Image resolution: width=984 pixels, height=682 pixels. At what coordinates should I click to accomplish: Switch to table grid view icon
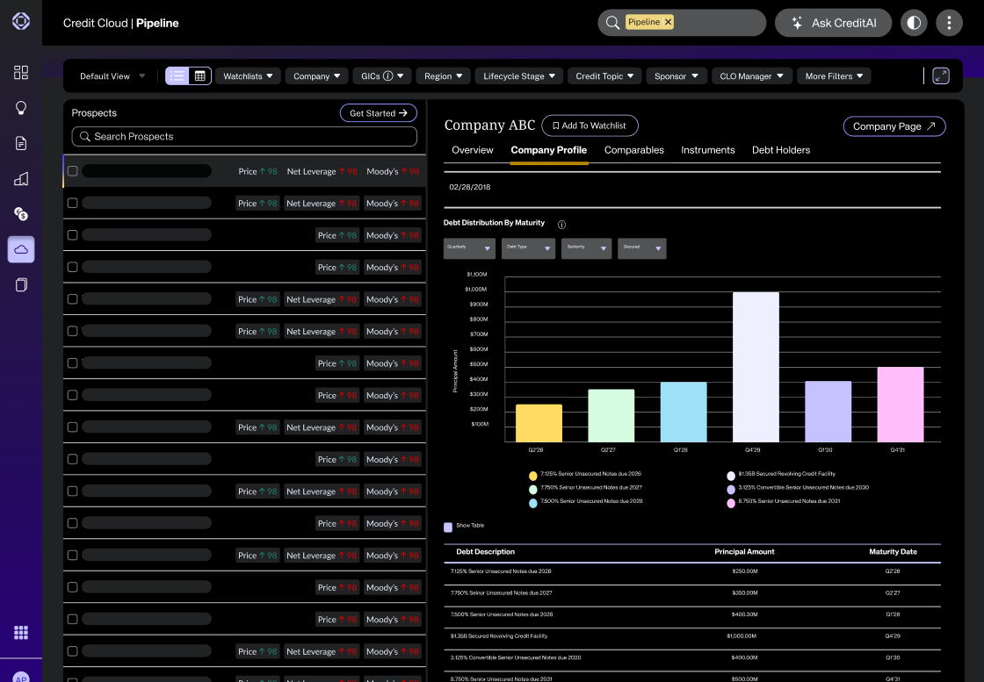pyautogui.click(x=200, y=76)
